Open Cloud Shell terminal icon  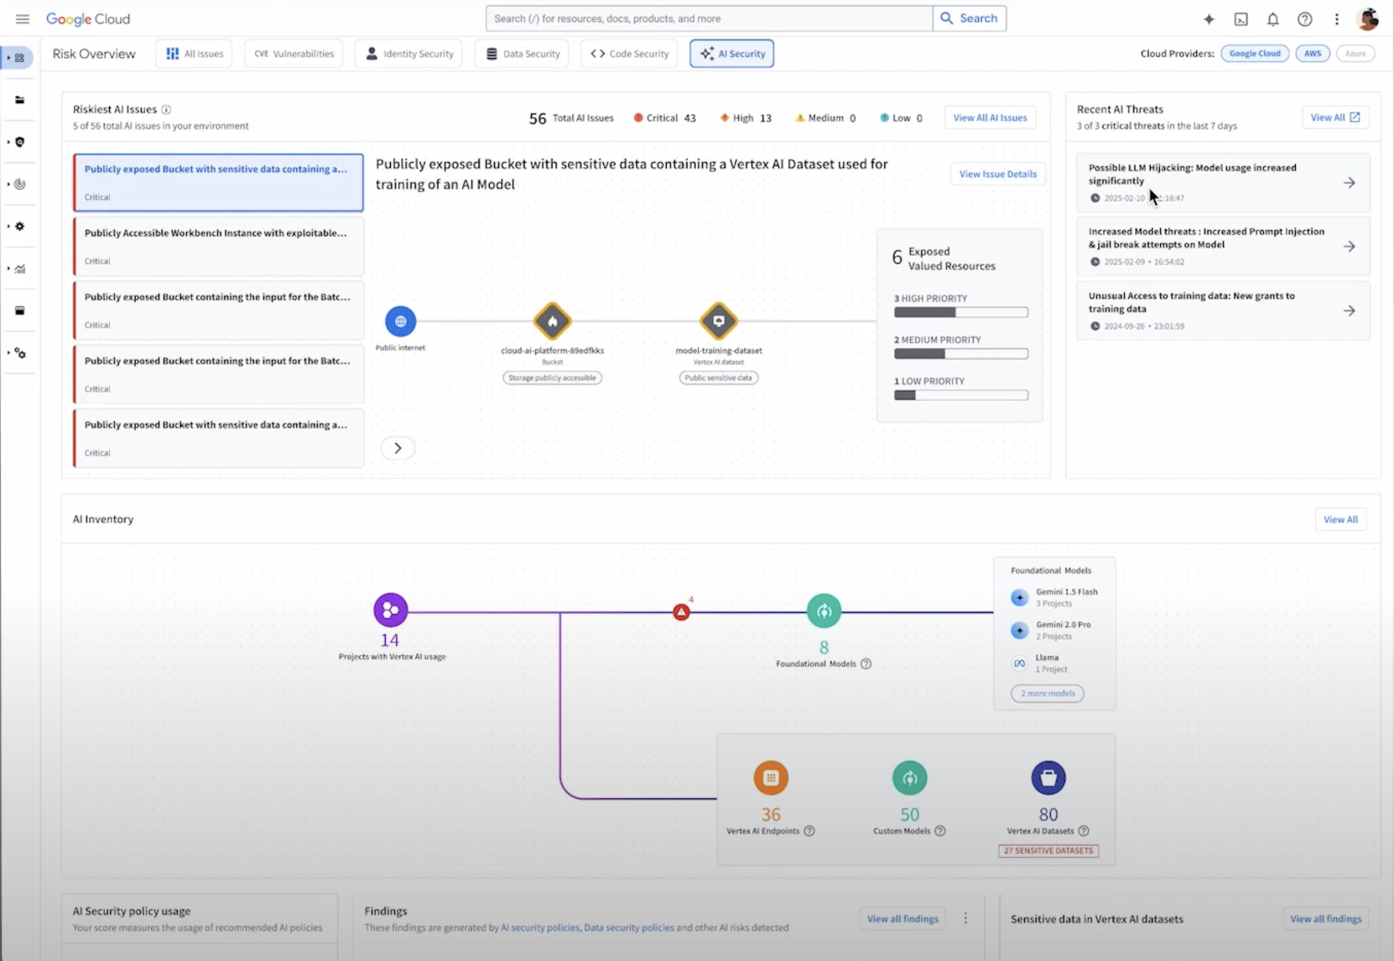coord(1241,19)
